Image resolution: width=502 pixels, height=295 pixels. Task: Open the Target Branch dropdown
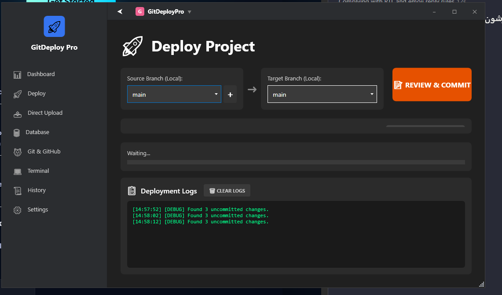pos(322,94)
